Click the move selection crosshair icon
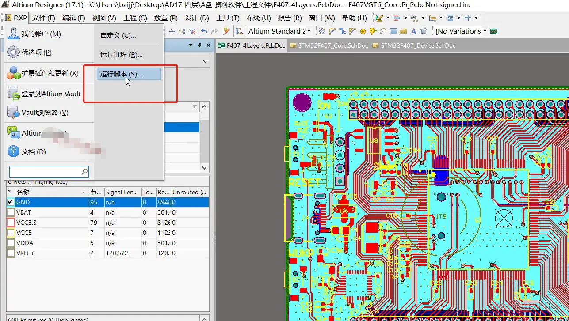The height and width of the screenshot is (321, 569). click(x=172, y=31)
